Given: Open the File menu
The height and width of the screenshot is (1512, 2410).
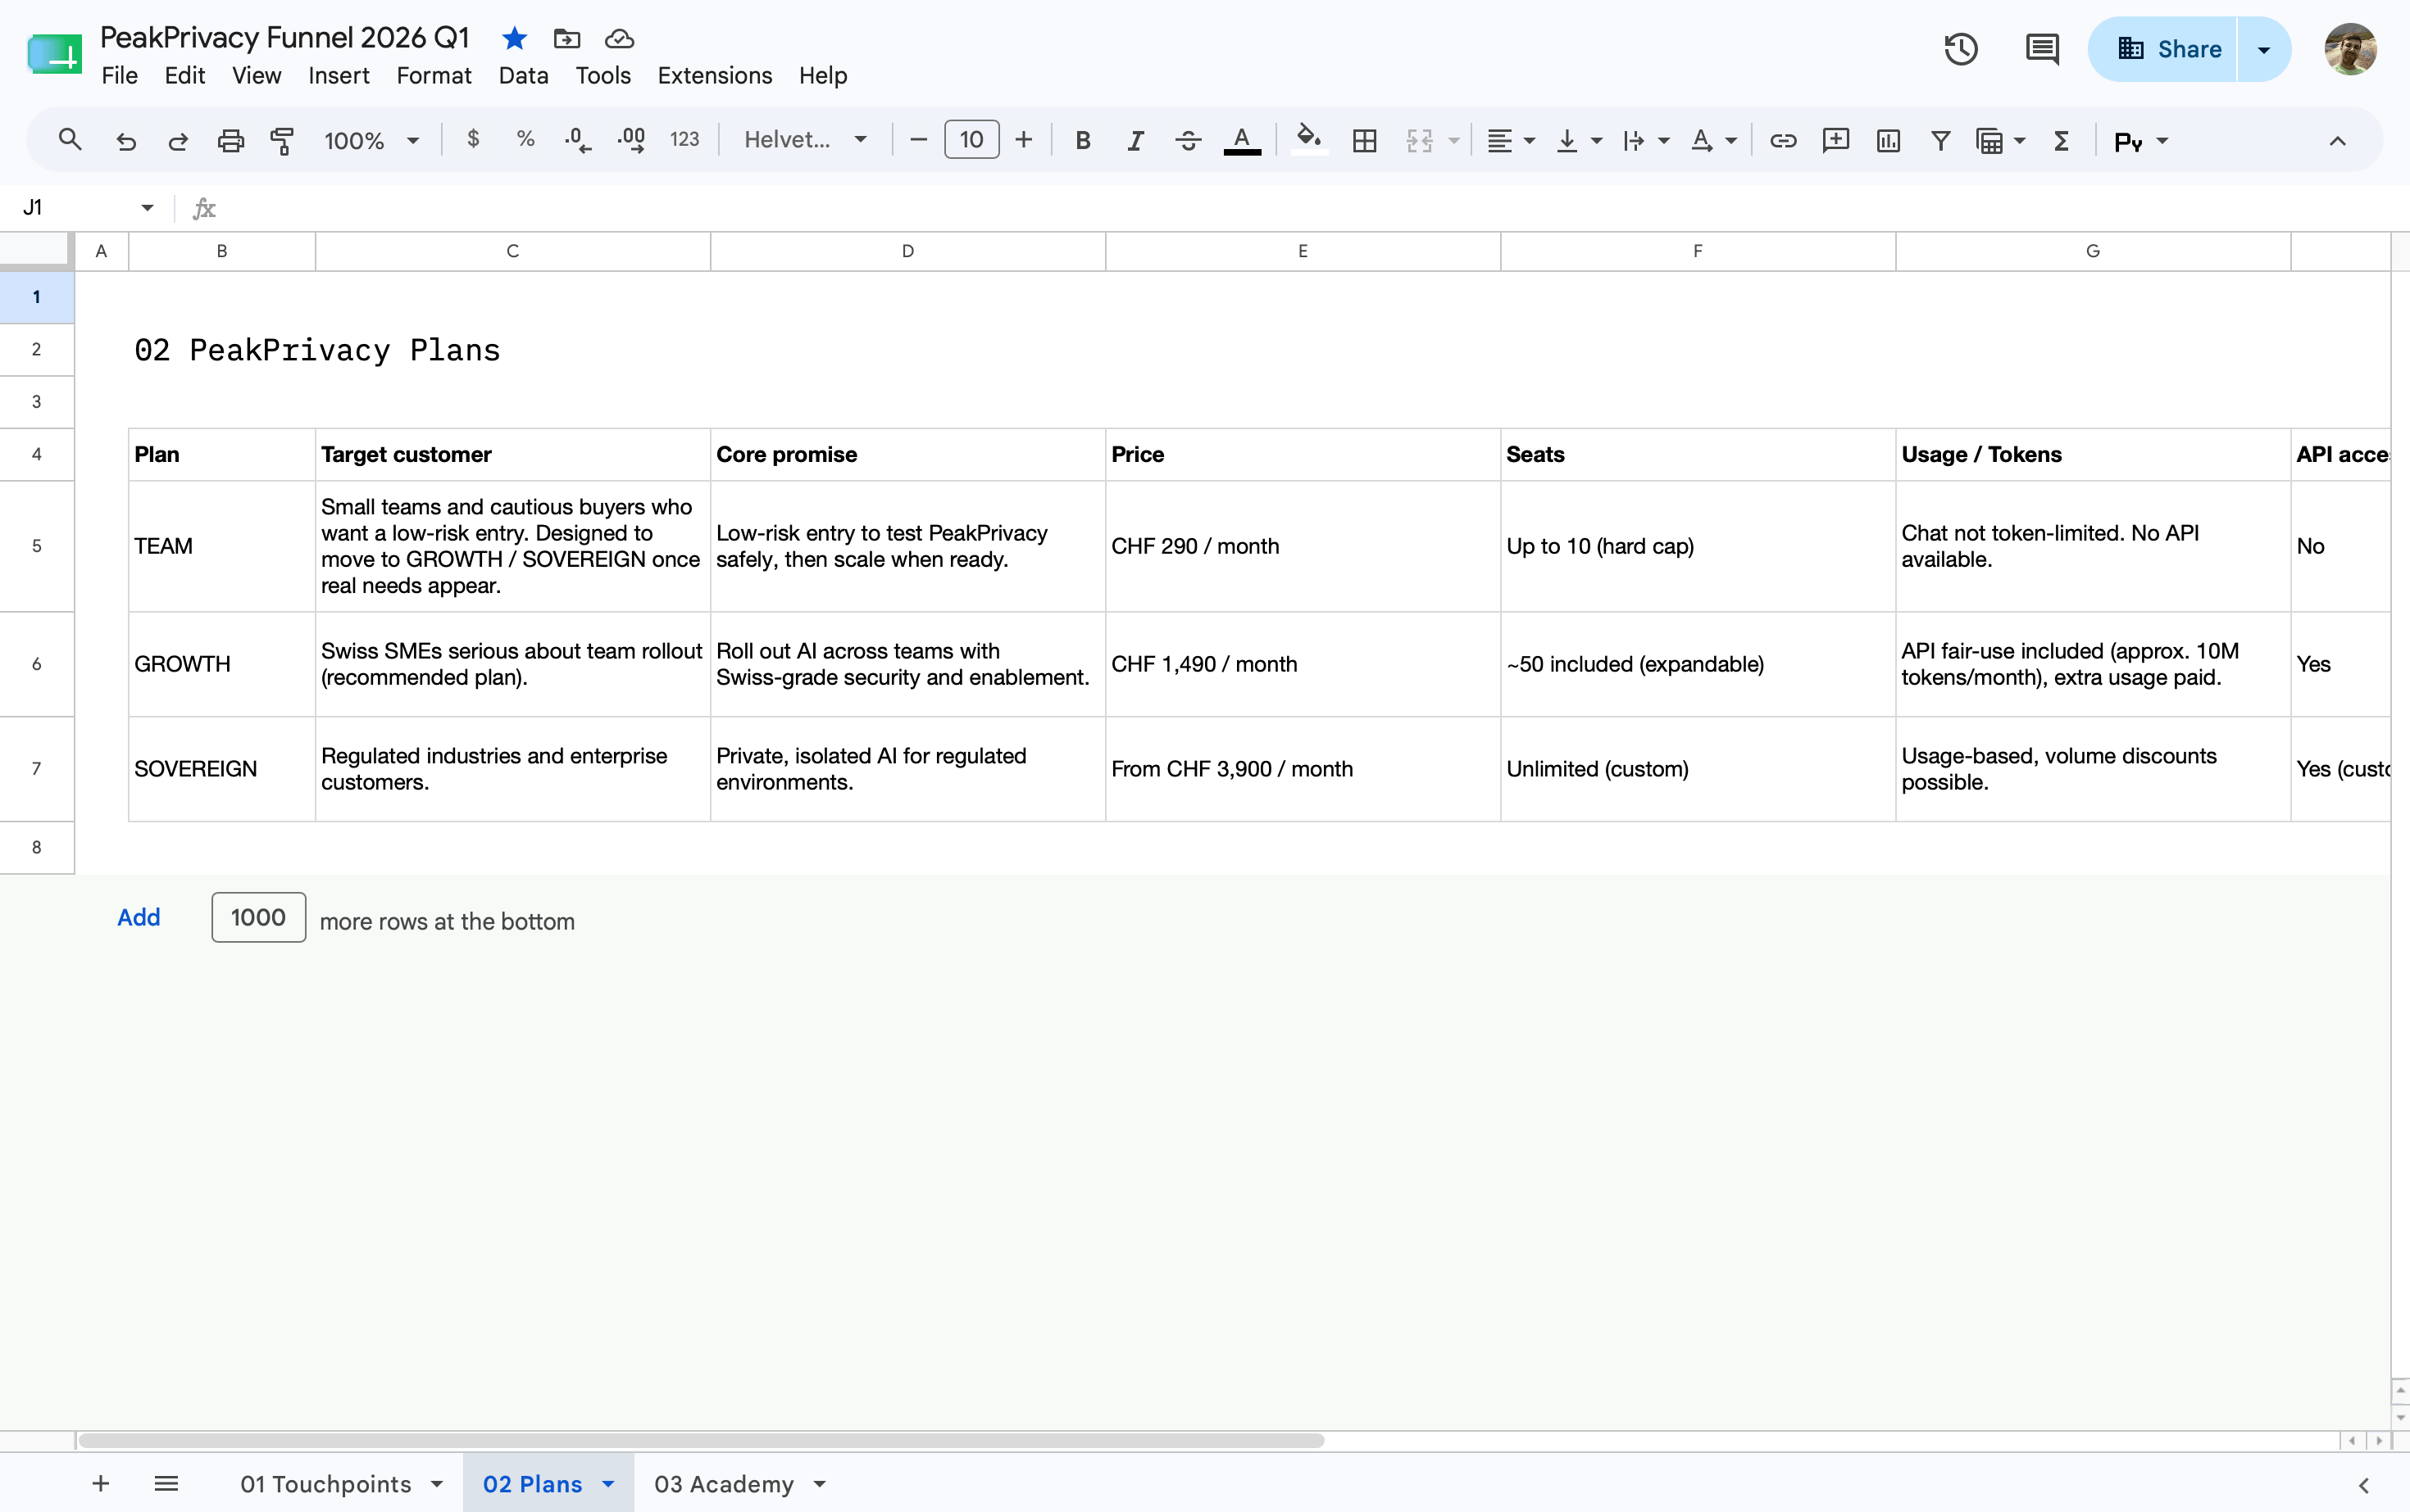Looking at the screenshot, I should click(119, 76).
